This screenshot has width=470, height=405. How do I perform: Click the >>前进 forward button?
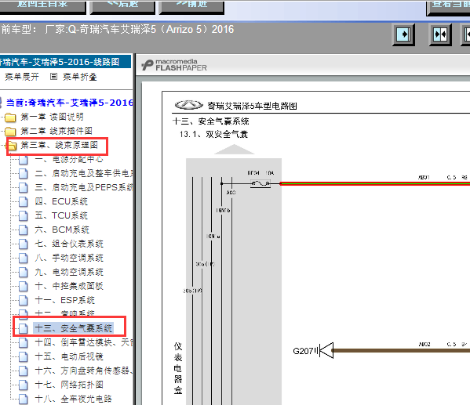[x=191, y=6]
